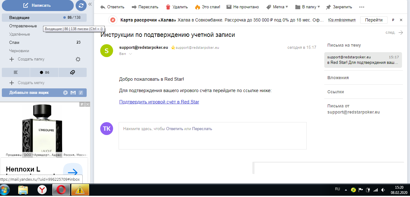Click the sender name support@redstarpoker.eu in bold
This screenshot has width=410, height=197.
point(144,48)
